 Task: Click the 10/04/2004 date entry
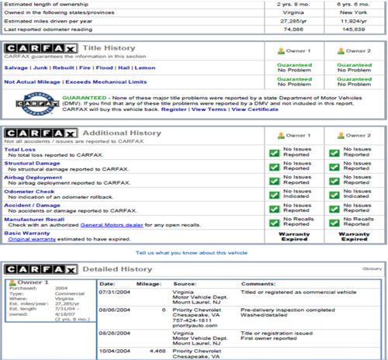tap(114, 351)
